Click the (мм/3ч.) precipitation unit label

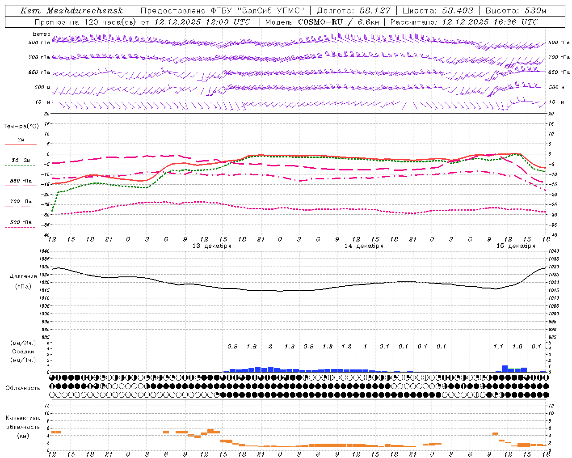(23, 343)
